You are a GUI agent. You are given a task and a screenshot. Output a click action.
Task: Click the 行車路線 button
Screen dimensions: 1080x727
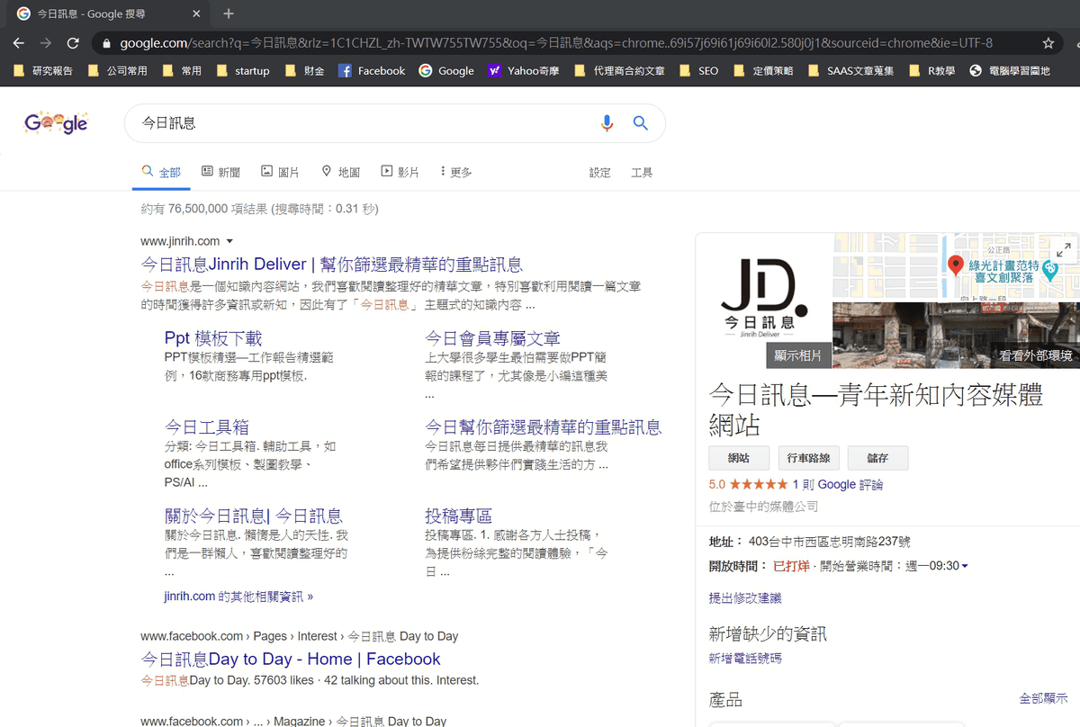click(809, 458)
